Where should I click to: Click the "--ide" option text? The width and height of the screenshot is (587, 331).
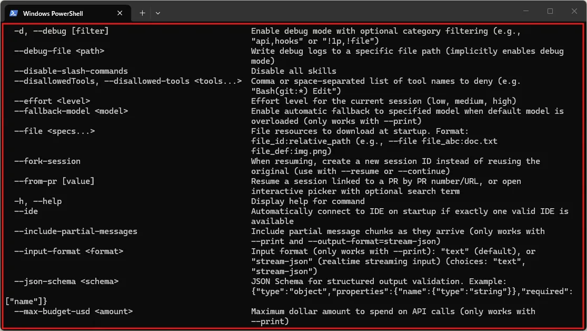tap(26, 211)
